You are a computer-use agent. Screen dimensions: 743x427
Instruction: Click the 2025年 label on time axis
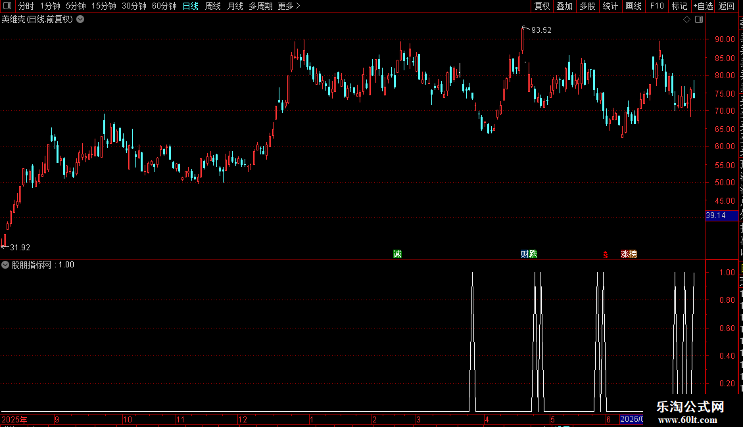click(14, 419)
